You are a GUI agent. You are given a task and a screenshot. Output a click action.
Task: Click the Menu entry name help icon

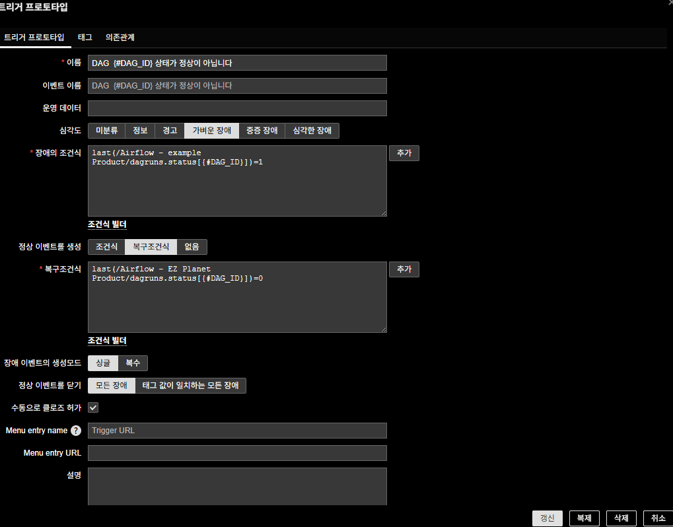click(76, 431)
